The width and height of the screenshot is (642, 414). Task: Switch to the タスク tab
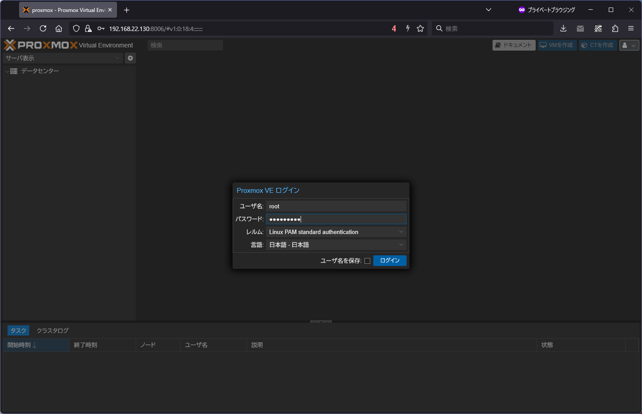(x=18, y=331)
